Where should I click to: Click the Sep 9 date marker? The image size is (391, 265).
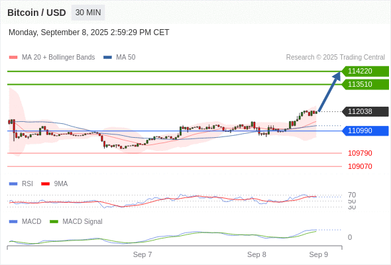[x=319, y=254]
